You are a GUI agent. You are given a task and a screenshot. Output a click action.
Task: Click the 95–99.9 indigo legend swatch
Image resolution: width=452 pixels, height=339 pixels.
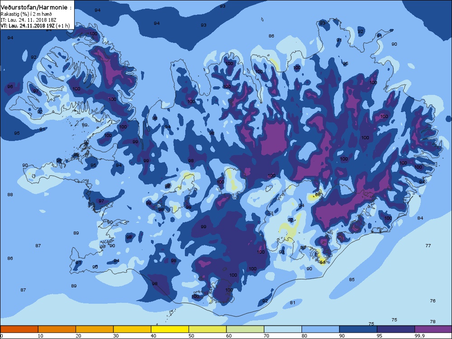tap(396, 329)
